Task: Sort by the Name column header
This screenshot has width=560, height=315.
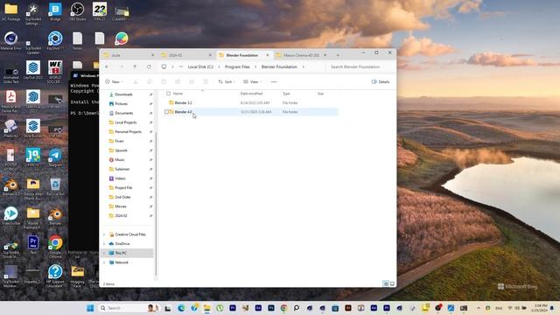Action: point(178,94)
